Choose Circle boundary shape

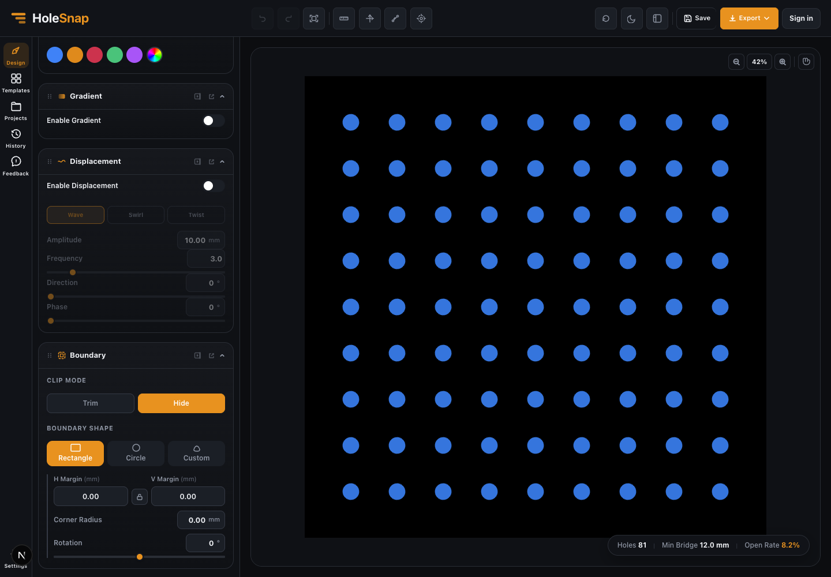136,453
